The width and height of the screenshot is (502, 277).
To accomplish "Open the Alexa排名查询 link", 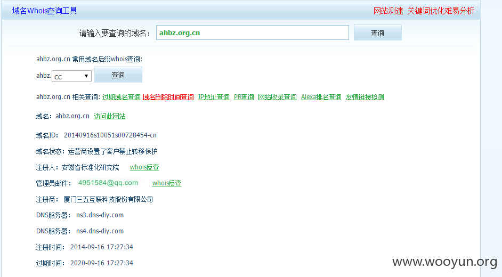I will [321, 97].
